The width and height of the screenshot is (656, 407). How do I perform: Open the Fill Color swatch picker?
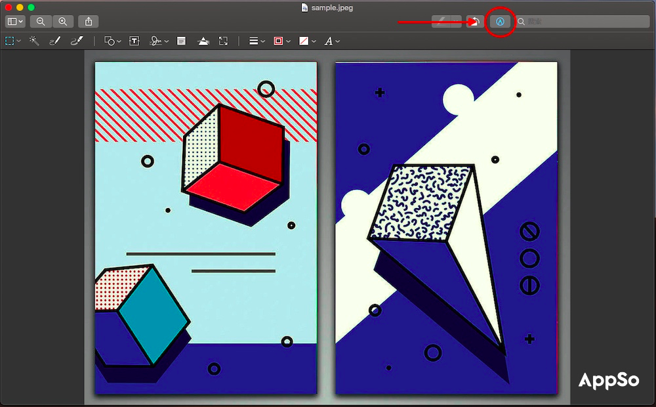point(306,41)
